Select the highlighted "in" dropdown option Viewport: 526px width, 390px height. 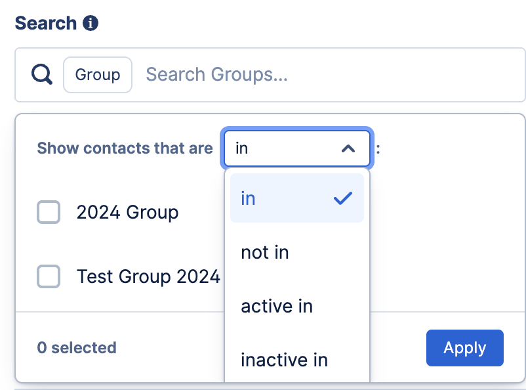(297, 198)
